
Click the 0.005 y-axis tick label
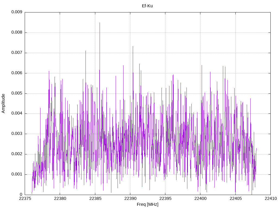(x=17, y=93)
